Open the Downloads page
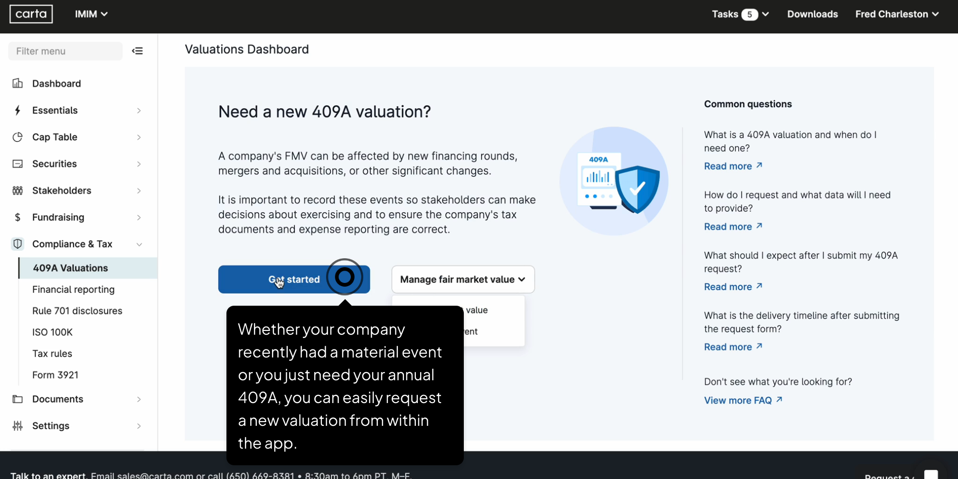This screenshot has width=958, height=479. pos(812,14)
